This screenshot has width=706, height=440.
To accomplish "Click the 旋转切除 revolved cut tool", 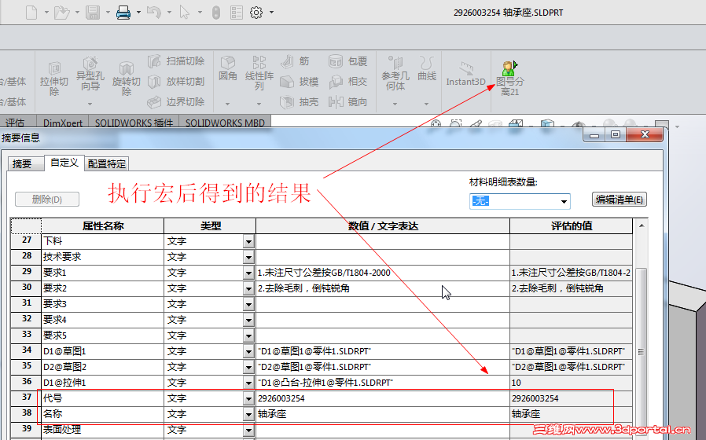I will (127, 79).
